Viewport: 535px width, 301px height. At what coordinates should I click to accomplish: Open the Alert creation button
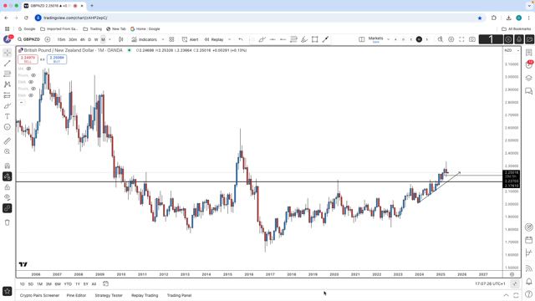191,39
